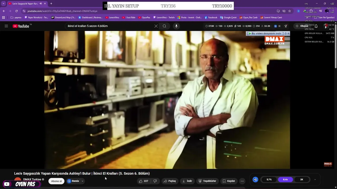
Task: Click Paylaş share button
Action: (x=170, y=181)
